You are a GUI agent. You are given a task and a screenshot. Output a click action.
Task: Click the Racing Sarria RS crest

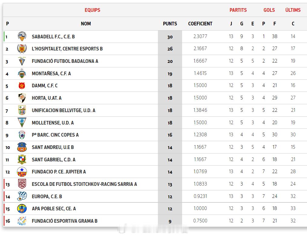(22, 184)
